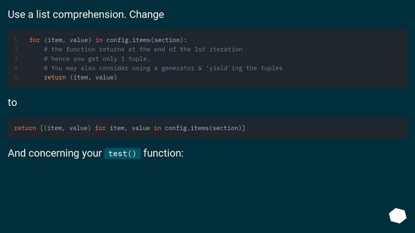Click line number 2 in code block
Screen dimensions: 415x233
click(16, 49)
